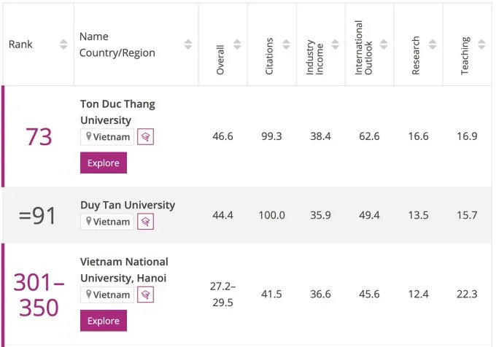Explore Ton Duc Thang University
Image resolution: width=496 pixels, height=347 pixels.
point(104,163)
